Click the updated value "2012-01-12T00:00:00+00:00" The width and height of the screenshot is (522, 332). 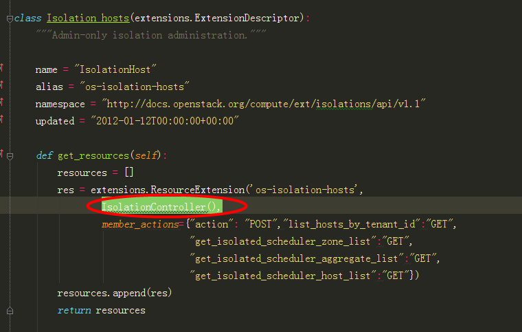tap(165, 121)
